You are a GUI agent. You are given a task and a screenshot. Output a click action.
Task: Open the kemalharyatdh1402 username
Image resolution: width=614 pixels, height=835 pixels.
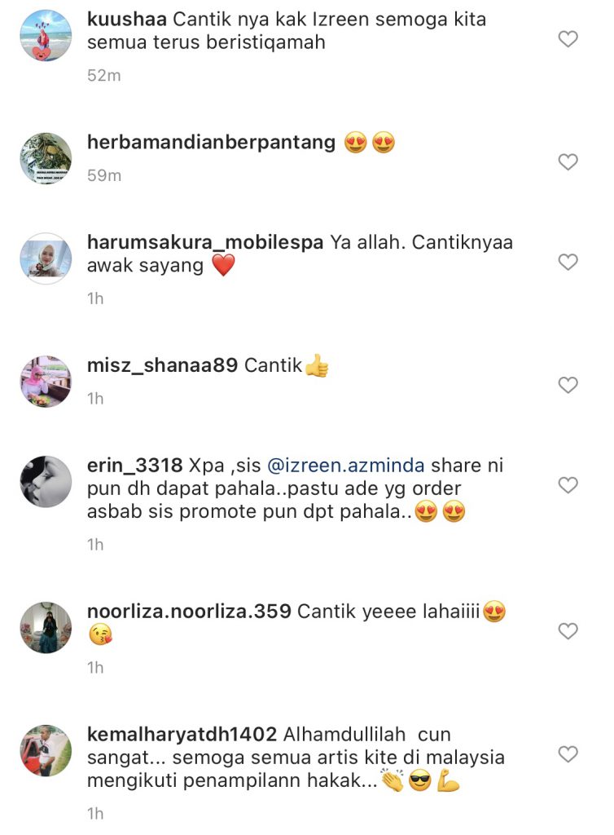182,735
